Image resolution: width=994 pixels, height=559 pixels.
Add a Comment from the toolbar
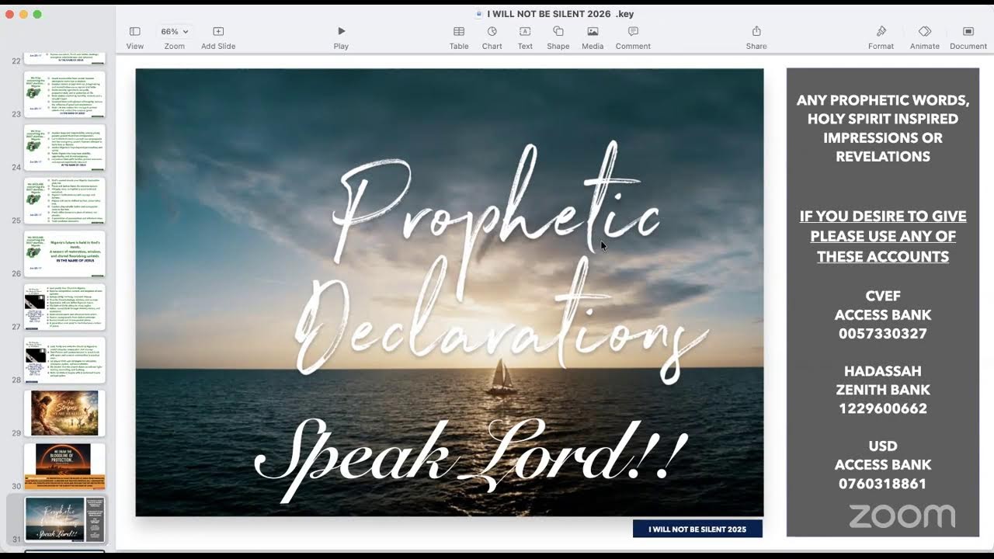tap(633, 32)
